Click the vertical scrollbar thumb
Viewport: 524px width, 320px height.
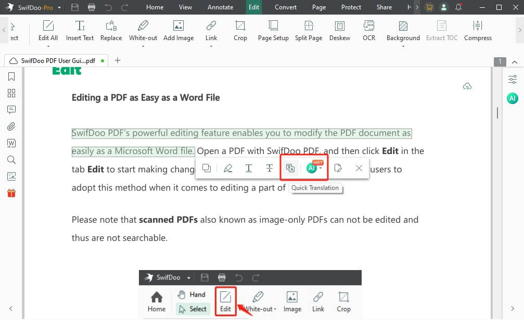497,112
